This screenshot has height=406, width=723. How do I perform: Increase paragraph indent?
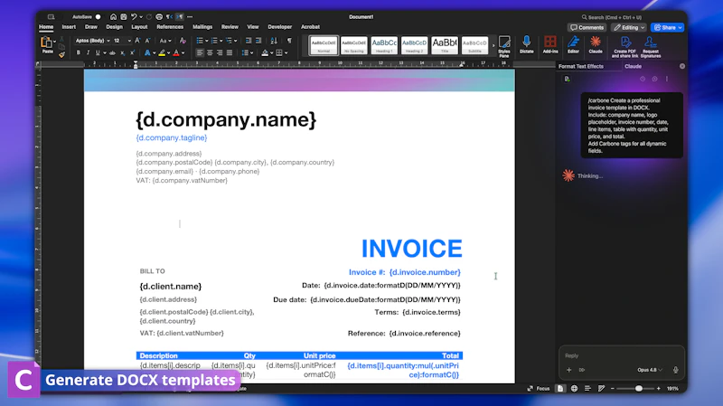coord(258,41)
